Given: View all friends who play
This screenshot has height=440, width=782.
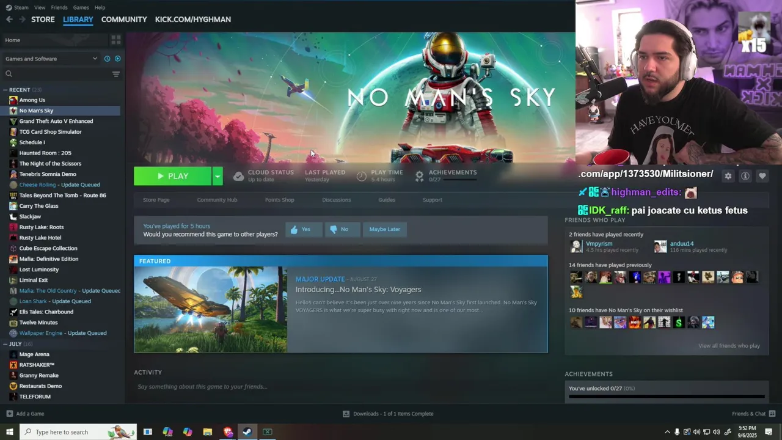Looking at the screenshot, I should tap(729, 346).
